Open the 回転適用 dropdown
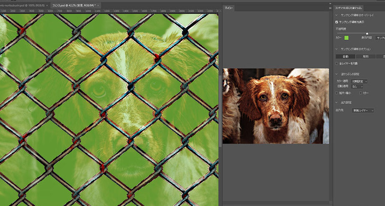 (357, 86)
